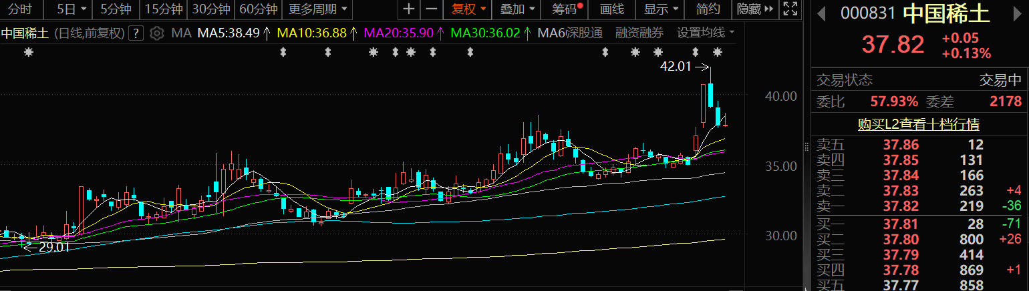Toggle the 简约 simple view mode

point(708,9)
